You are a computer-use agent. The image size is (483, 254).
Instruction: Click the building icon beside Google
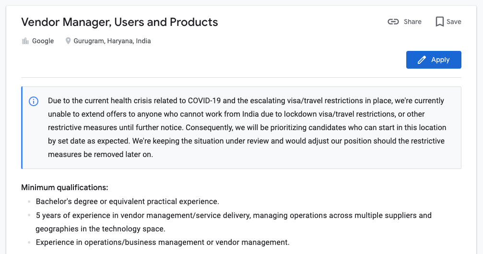(25, 41)
